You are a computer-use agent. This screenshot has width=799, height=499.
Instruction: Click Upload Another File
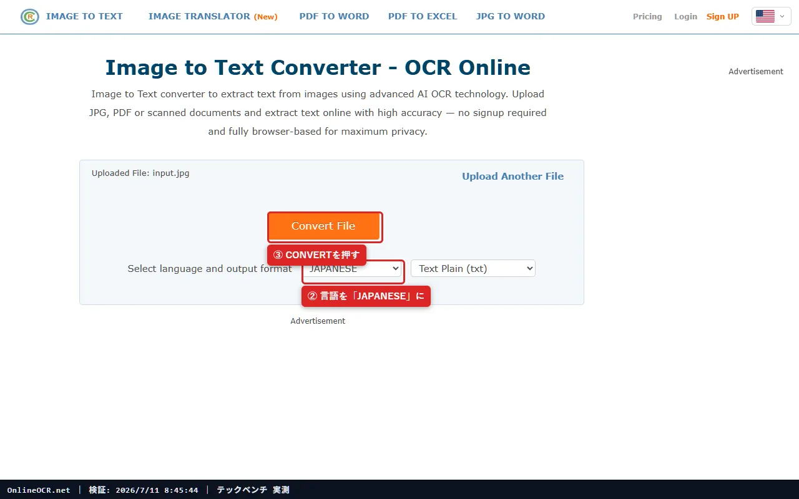pos(512,177)
